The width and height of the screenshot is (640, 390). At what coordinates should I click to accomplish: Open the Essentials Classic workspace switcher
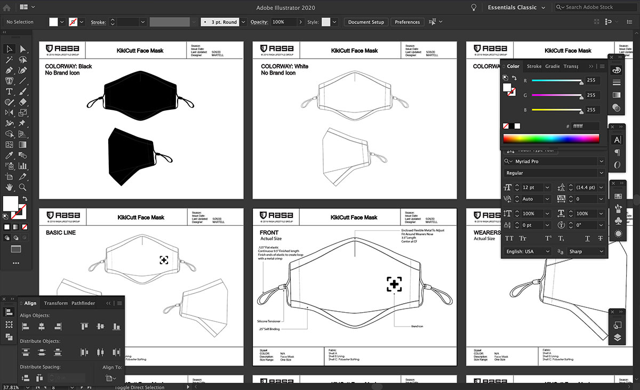(516, 7)
